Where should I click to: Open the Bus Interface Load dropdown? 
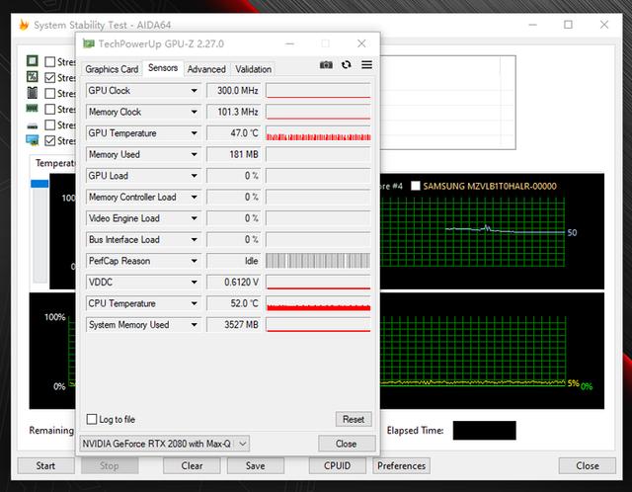pyautogui.click(x=195, y=239)
